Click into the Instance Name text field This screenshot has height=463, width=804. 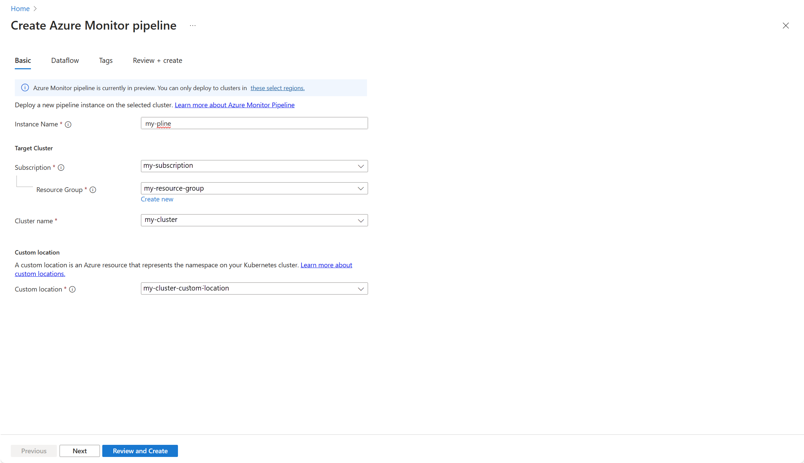(x=254, y=123)
